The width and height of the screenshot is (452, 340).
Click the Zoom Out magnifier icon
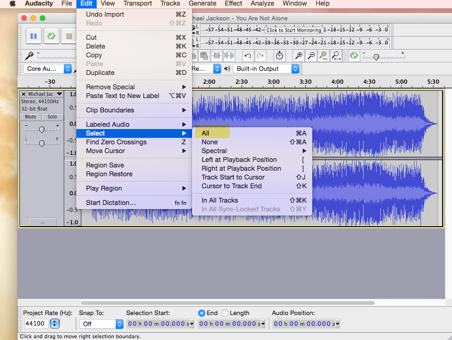pyautogui.click(x=311, y=56)
